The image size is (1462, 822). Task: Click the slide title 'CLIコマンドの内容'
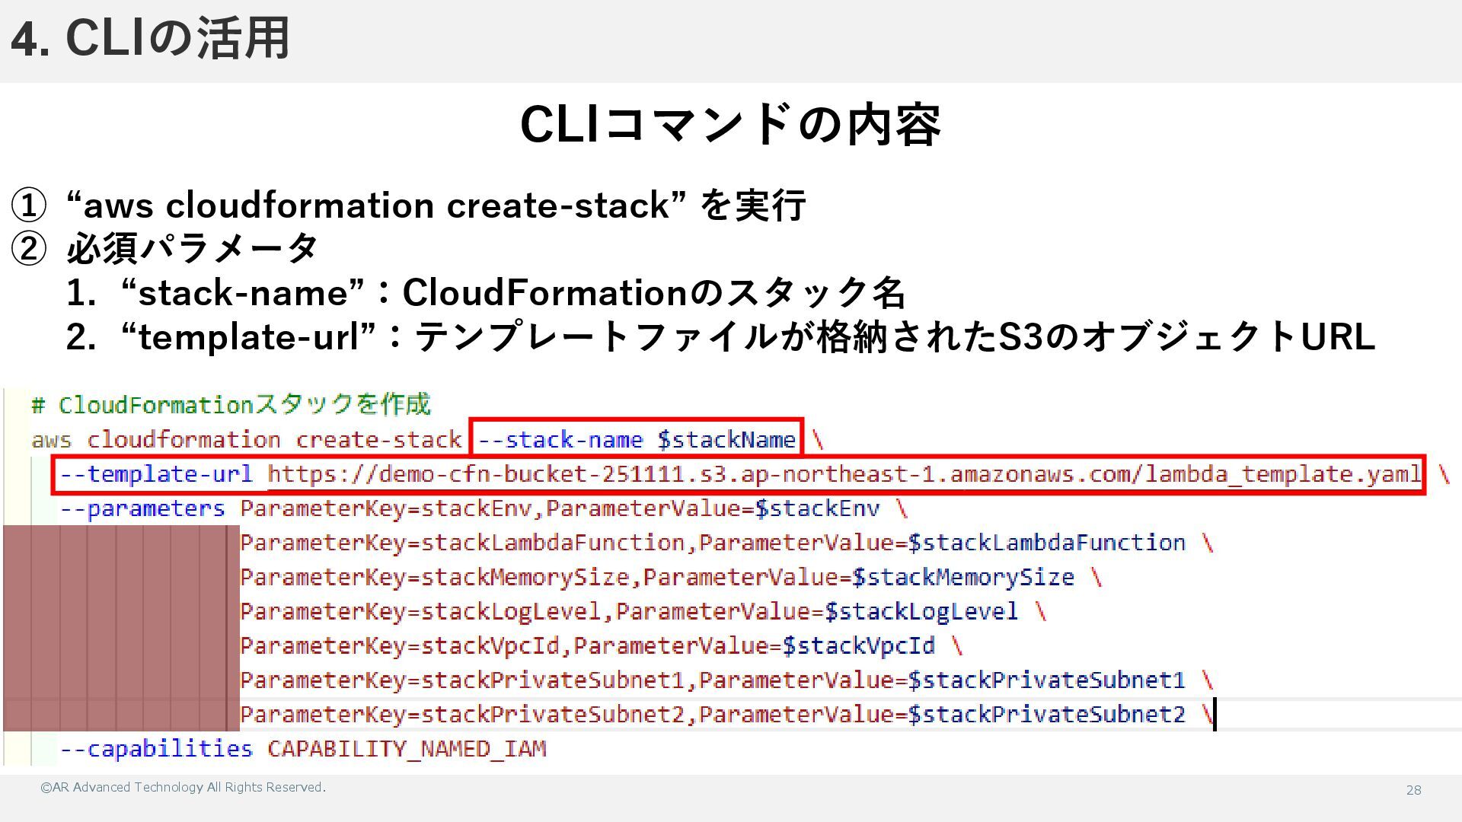pos(729,125)
